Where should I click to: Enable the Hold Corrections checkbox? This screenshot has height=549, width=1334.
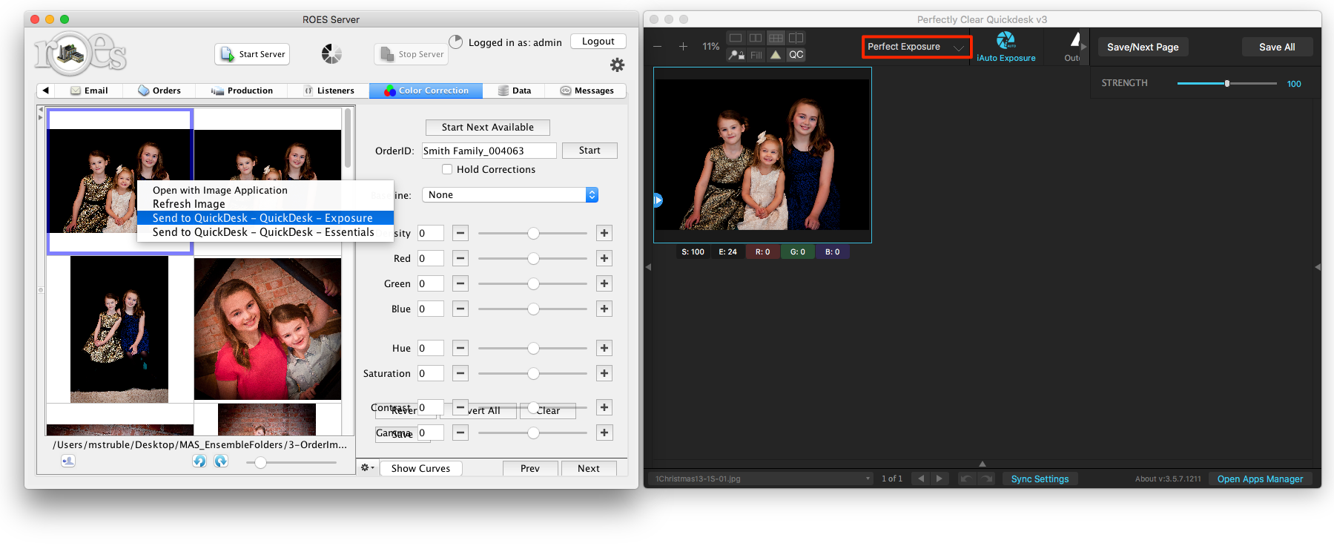[x=447, y=169]
